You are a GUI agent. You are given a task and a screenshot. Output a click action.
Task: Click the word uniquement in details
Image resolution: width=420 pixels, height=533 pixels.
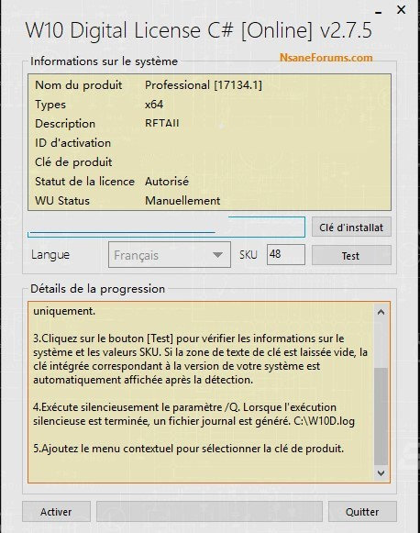click(x=64, y=311)
